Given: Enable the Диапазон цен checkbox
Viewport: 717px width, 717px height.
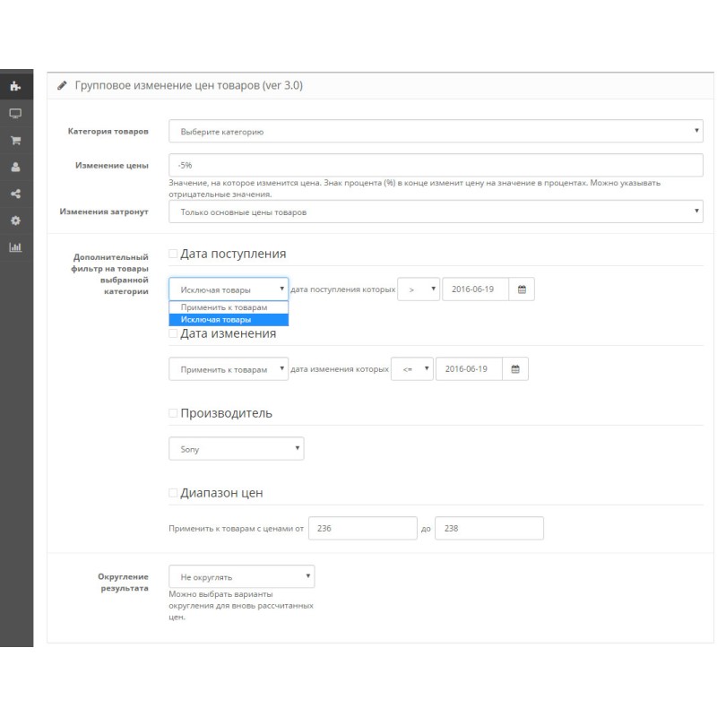Looking at the screenshot, I should click(174, 493).
